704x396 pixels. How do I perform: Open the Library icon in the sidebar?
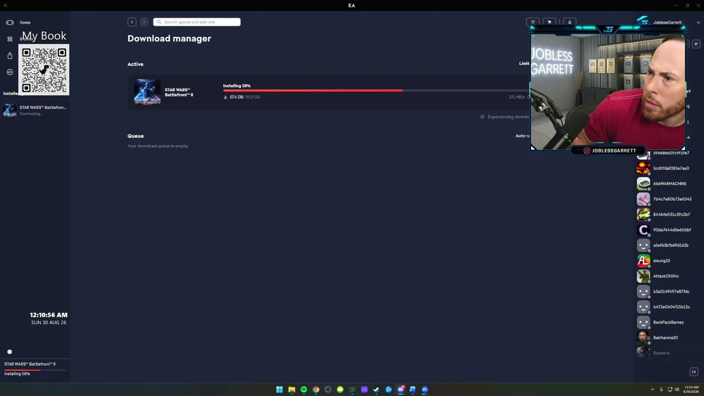tap(9, 56)
